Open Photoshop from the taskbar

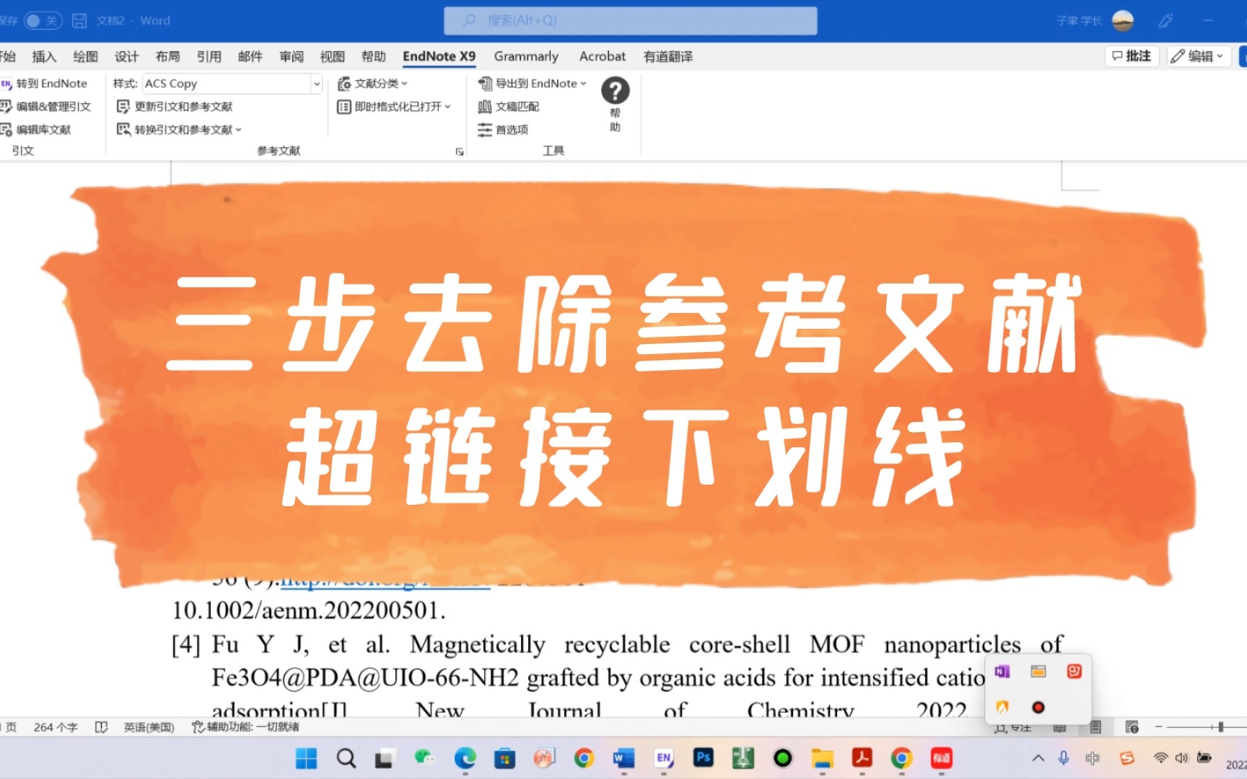[704, 757]
